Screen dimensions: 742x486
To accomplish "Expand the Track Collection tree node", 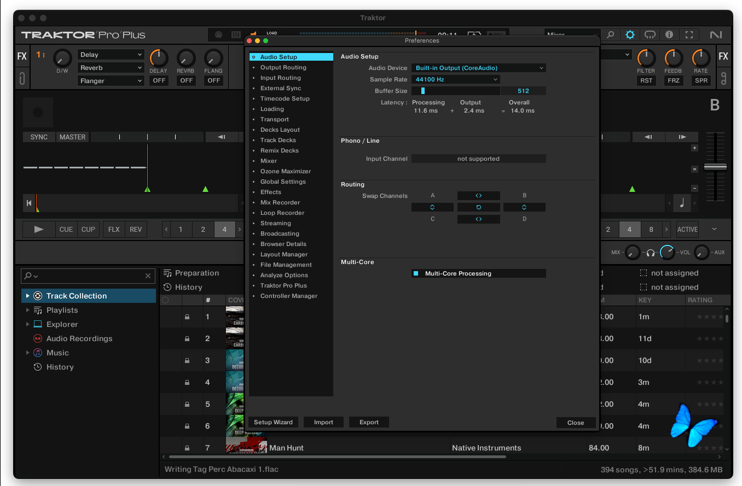I will tap(28, 296).
